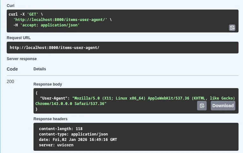Image resolution: width=243 pixels, height=153 pixels.
Task: Click the Server response heading
Action: [x=22, y=59]
